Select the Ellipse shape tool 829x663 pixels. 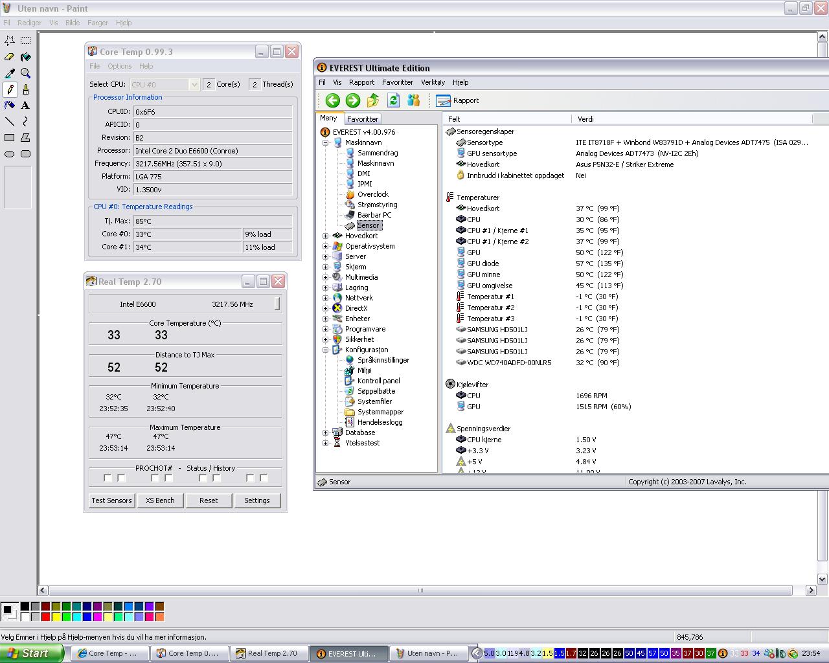point(10,153)
